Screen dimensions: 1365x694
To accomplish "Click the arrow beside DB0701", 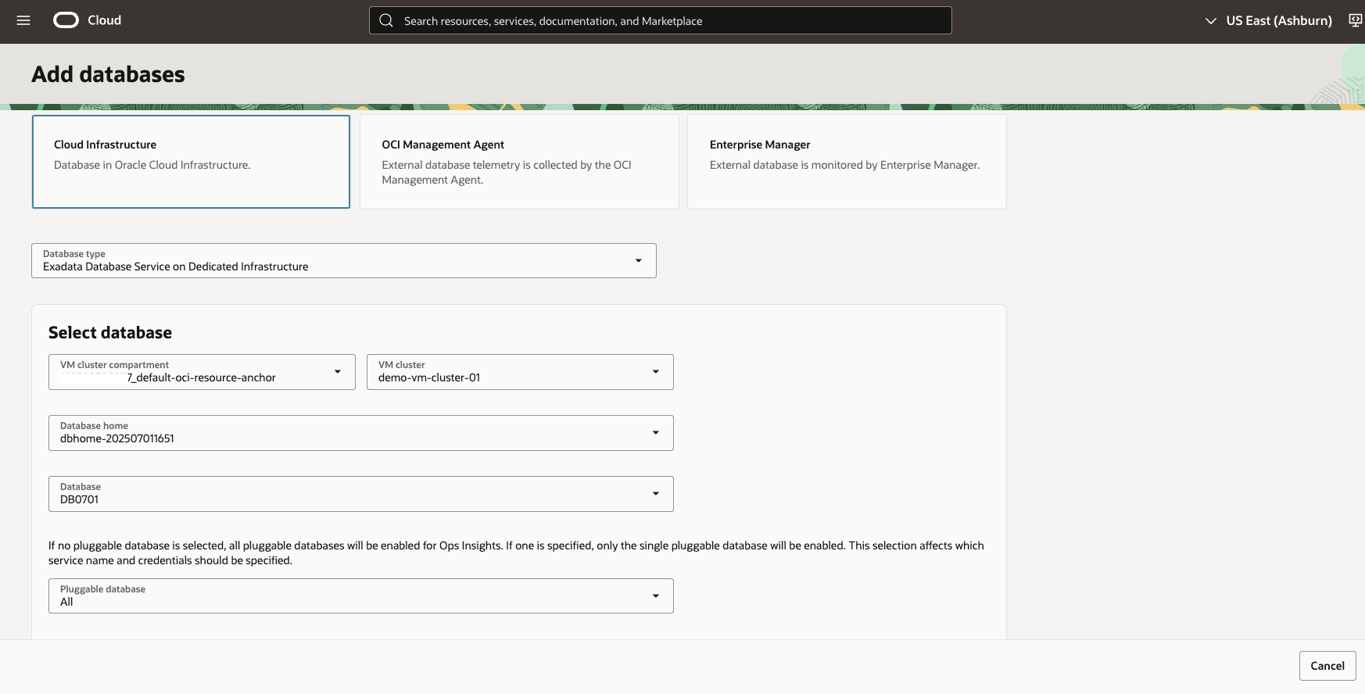I will [656, 494].
